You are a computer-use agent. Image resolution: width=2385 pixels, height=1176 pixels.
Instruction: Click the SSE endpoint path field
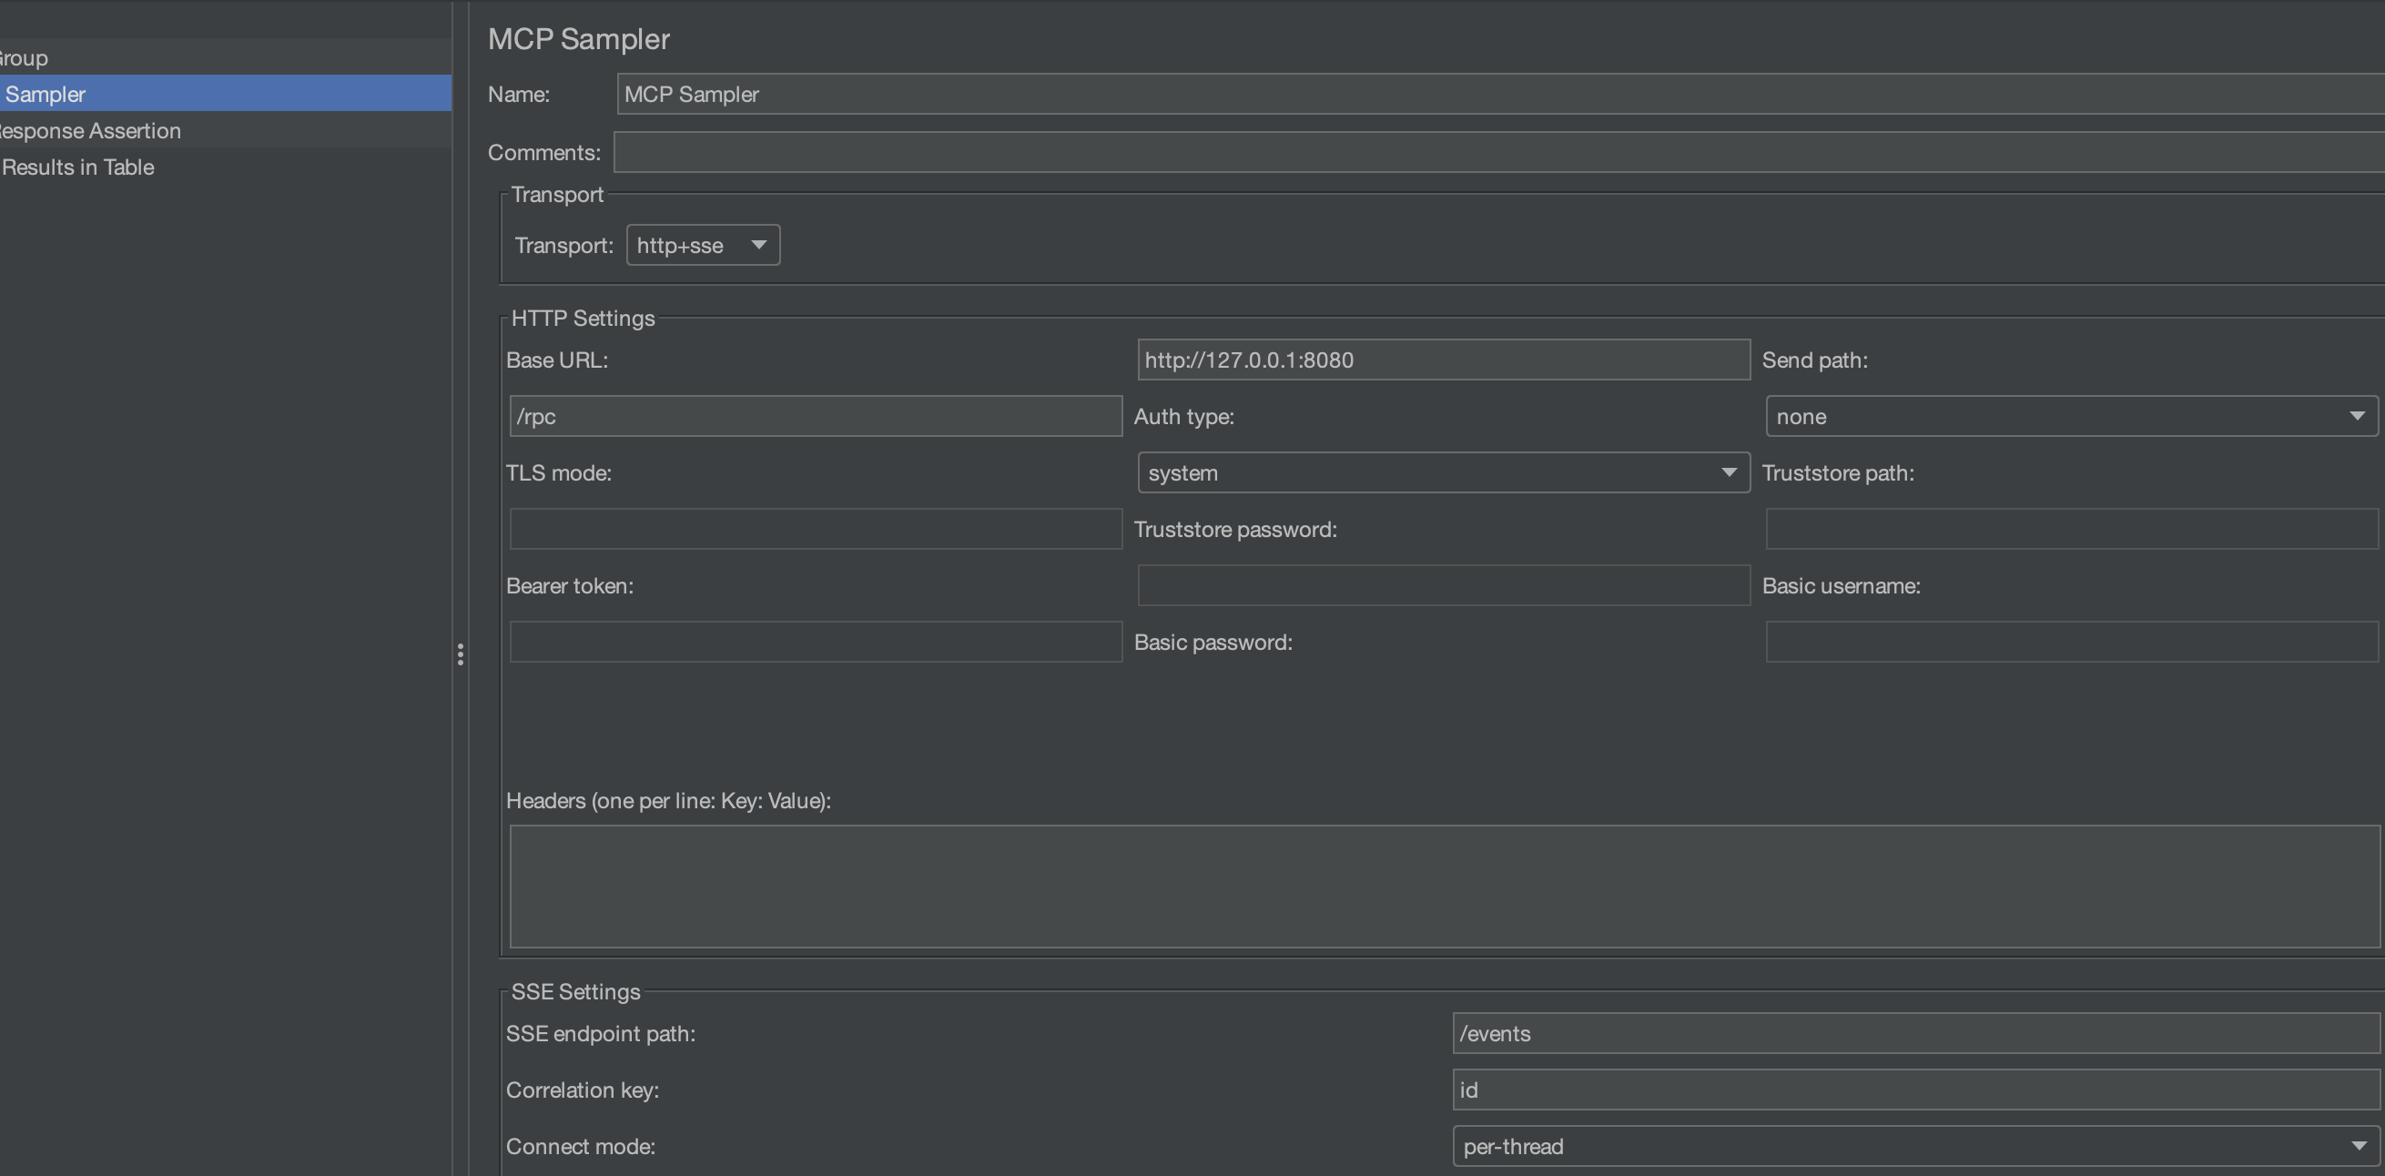click(x=1916, y=1033)
